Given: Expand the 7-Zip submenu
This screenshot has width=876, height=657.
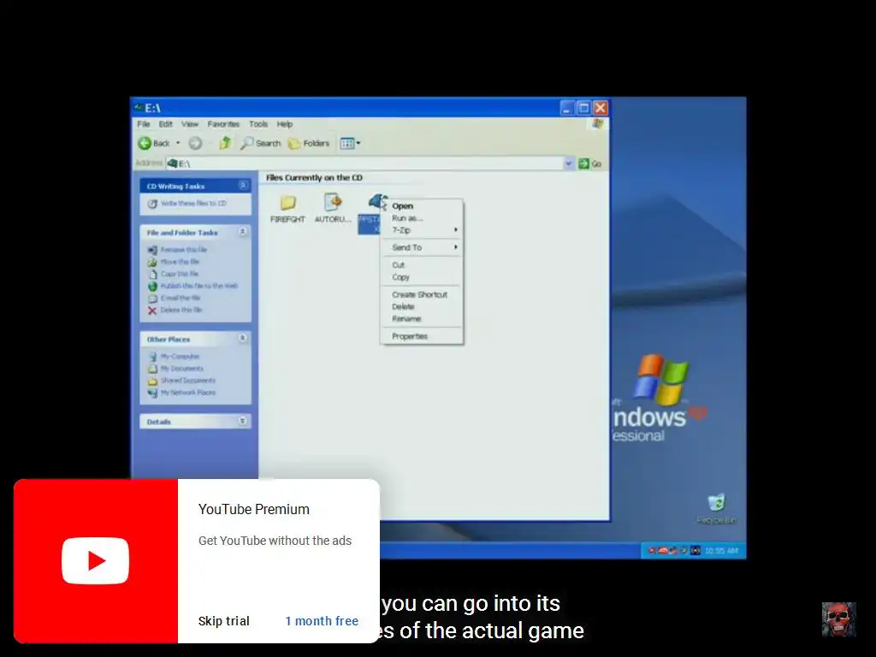Looking at the screenshot, I should [422, 230].
